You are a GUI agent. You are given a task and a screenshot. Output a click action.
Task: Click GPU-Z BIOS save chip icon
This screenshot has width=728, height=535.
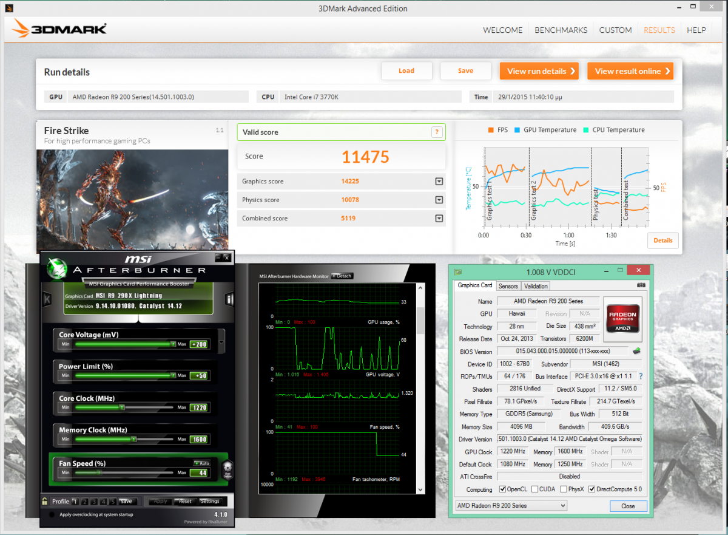pyautogui.click(x=637, y=351)
